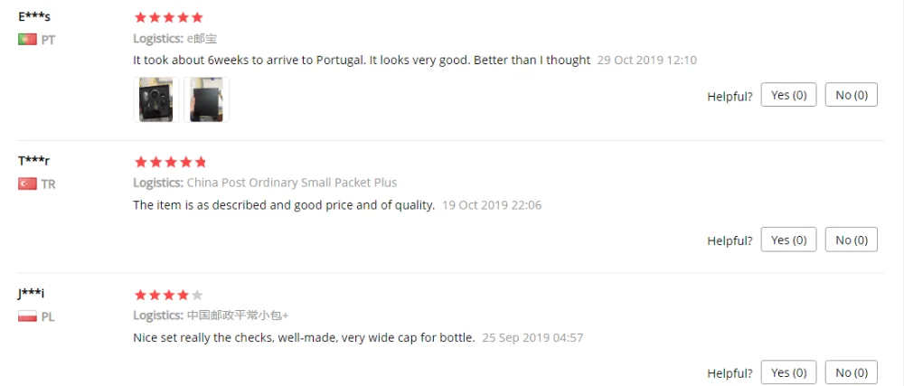Viewport: 904px width, 386px height.
Task: Mark Portugal review unhelpful with No (0)
Action: pos(852,95)
